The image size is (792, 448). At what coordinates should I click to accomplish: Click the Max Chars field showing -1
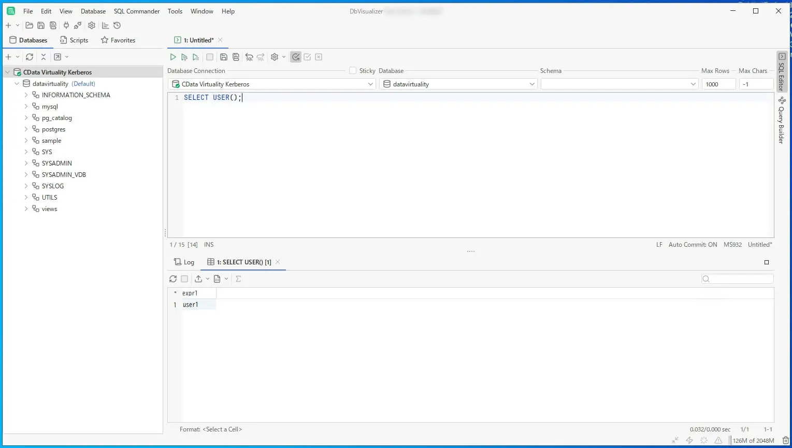tap(756, 84)
